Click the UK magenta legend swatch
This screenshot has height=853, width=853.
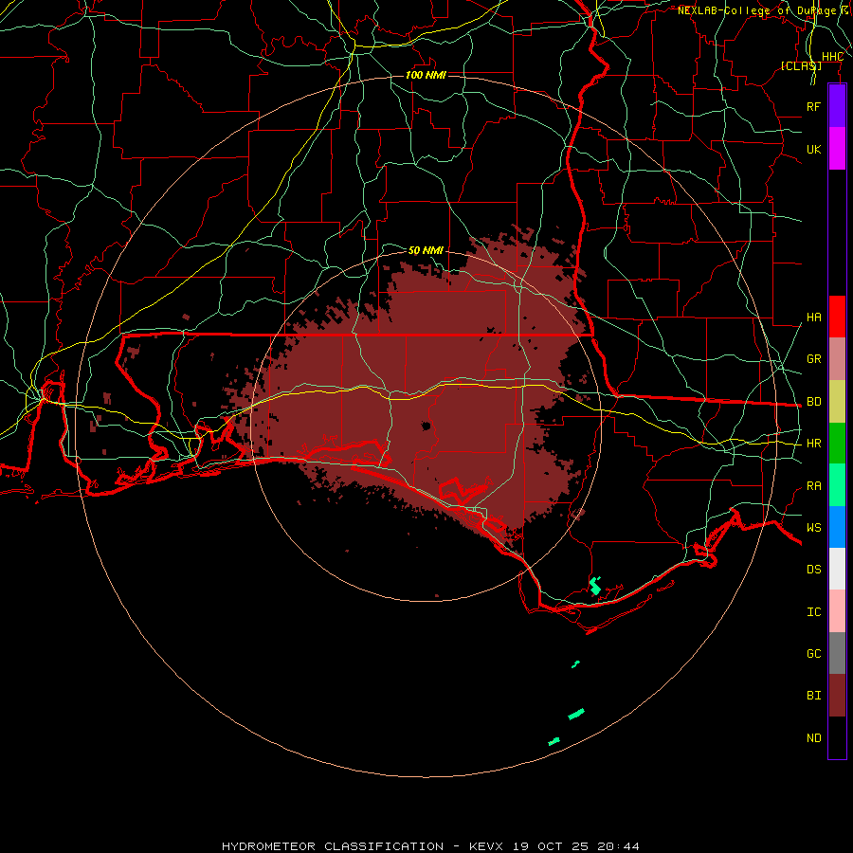(837, 149)
